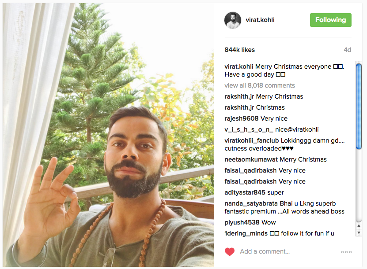The image size is (367, 269).
Task: Open 1dering_minds commenter profile
Action: pyautogui.click(x=246, y=233)
